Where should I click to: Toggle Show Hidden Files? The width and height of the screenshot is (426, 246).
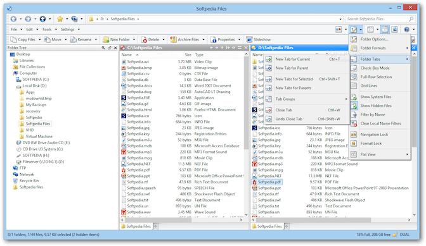pyautogui.click(x=380, y=106)
